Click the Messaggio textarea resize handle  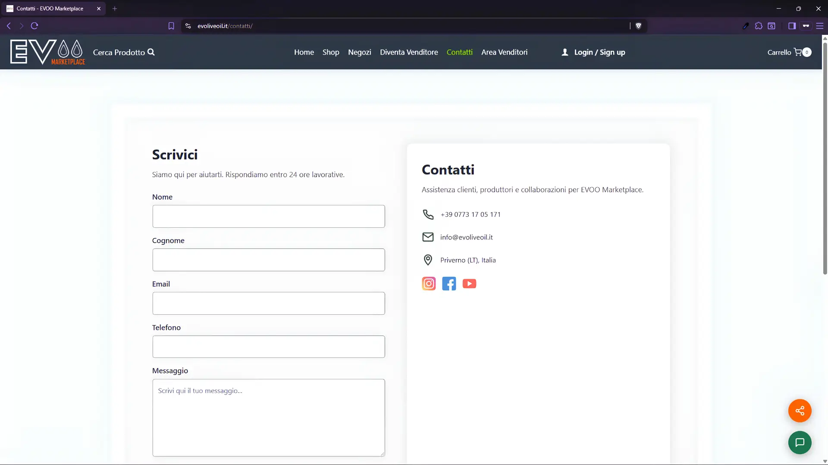[x=382, y=454]
